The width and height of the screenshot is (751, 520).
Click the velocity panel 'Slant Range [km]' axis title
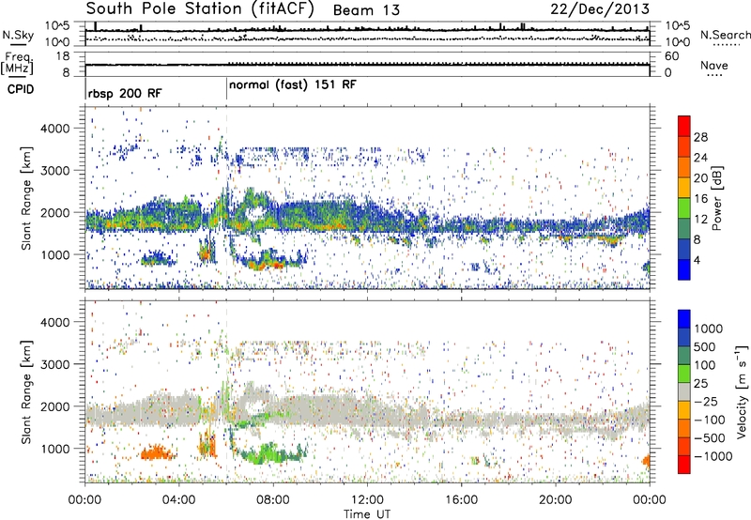pos(27,392)
